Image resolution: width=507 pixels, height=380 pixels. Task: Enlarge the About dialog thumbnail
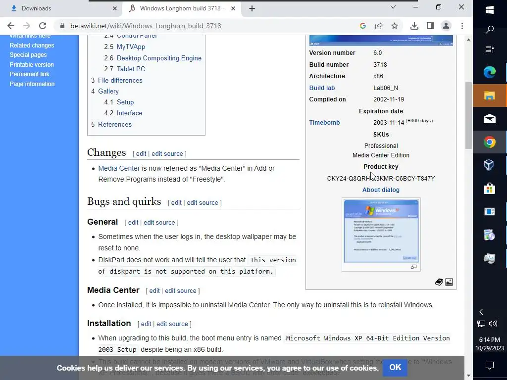(381, 231)
